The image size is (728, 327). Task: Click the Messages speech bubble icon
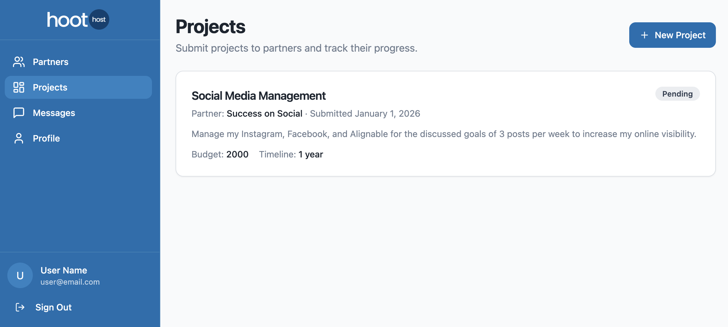click(x=19, y=113)
